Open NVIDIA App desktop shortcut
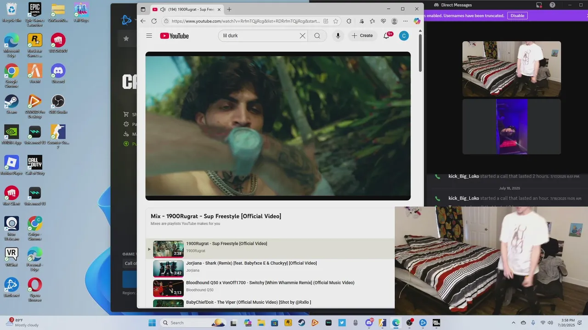This screenshot has width=588, height=330. pos(11,134)
